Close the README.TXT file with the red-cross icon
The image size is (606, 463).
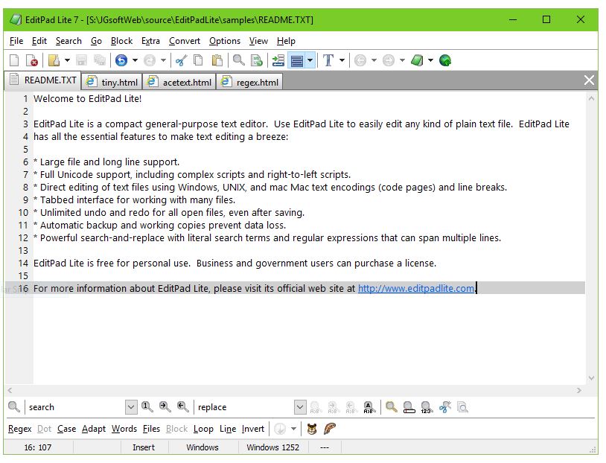coord(33,60)
